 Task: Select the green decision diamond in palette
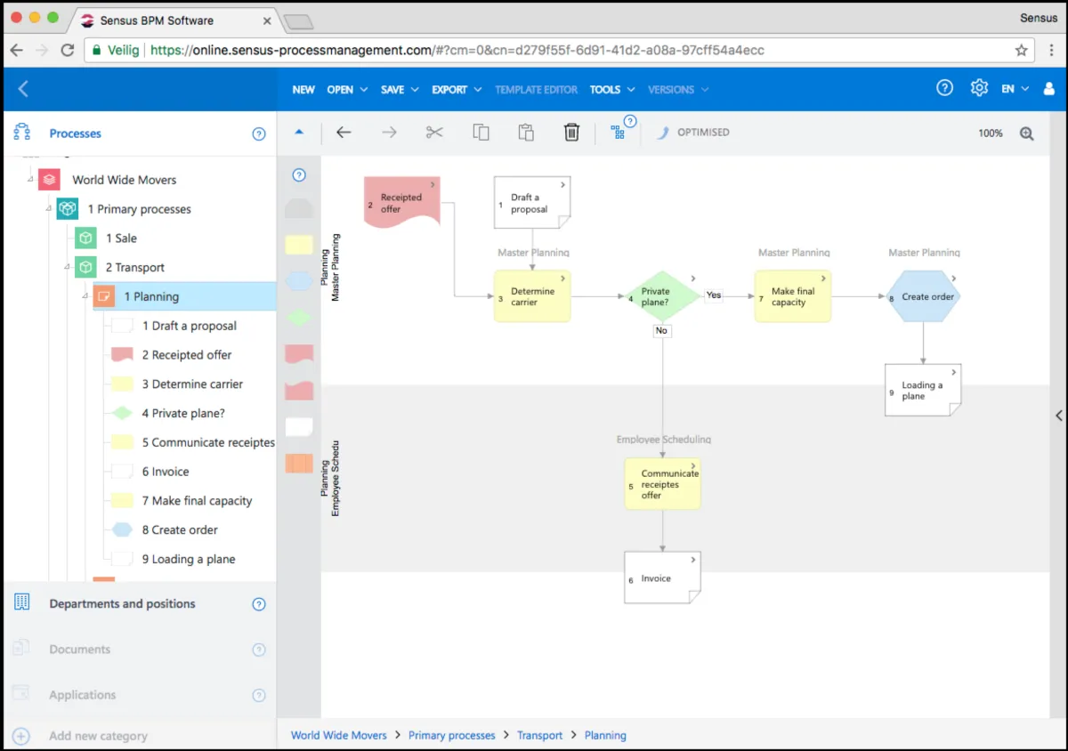click(x=299, y=317)
